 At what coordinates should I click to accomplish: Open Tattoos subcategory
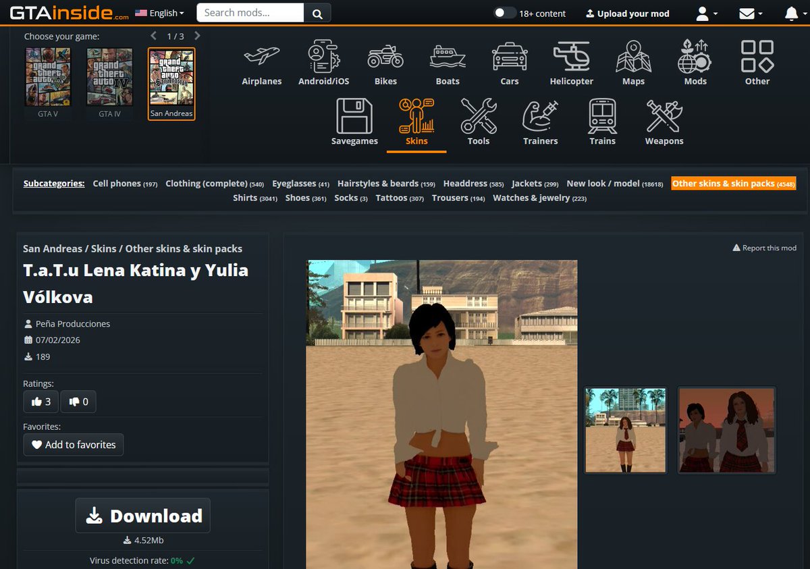click(400, 198)
